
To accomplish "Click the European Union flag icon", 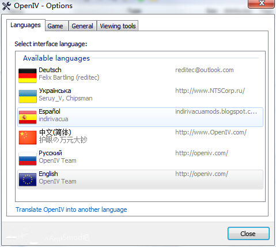I will tap(28, 179).
